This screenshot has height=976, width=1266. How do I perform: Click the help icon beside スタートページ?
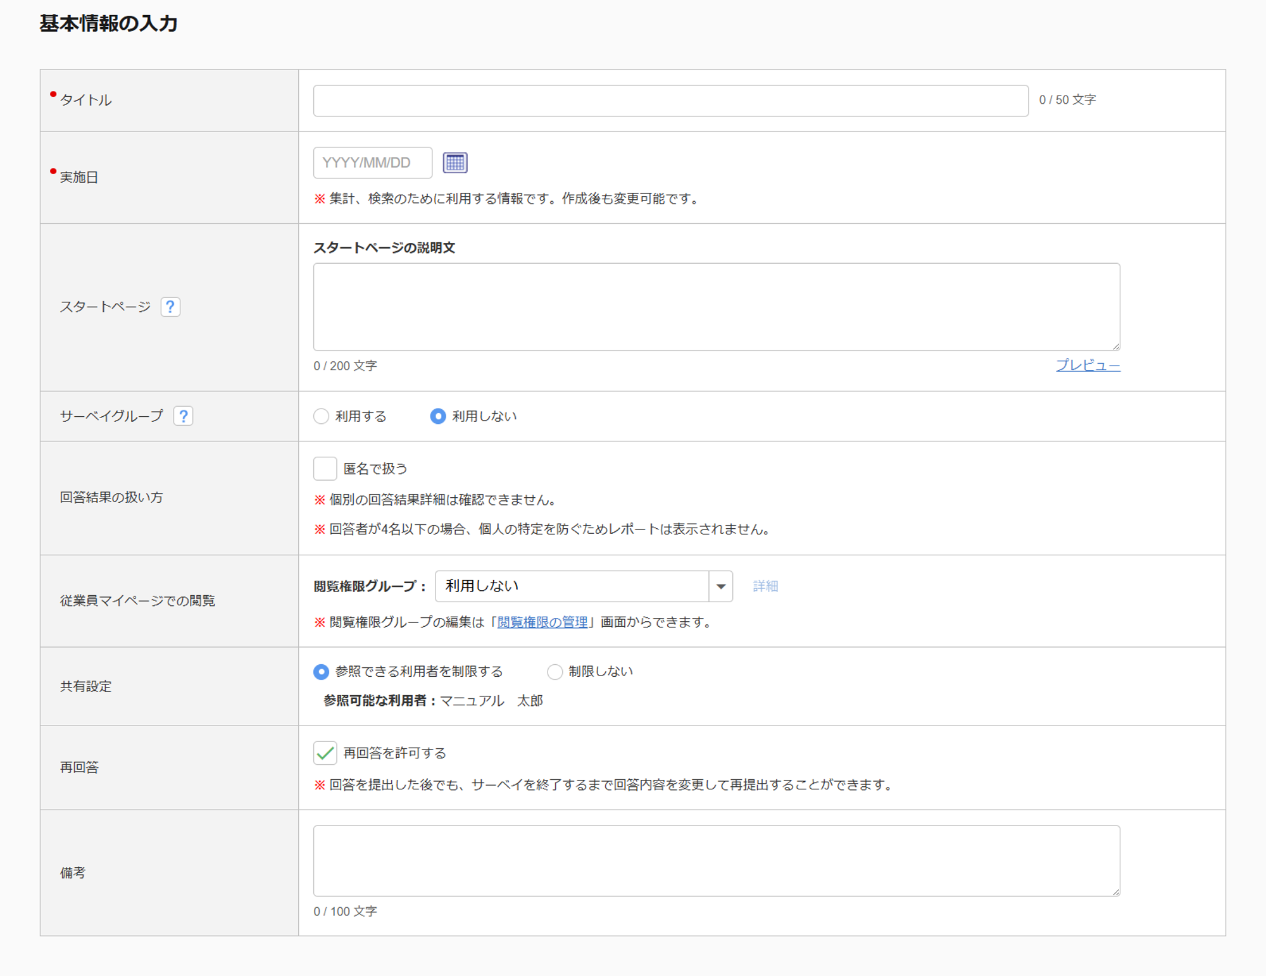[x=170, y=307]
